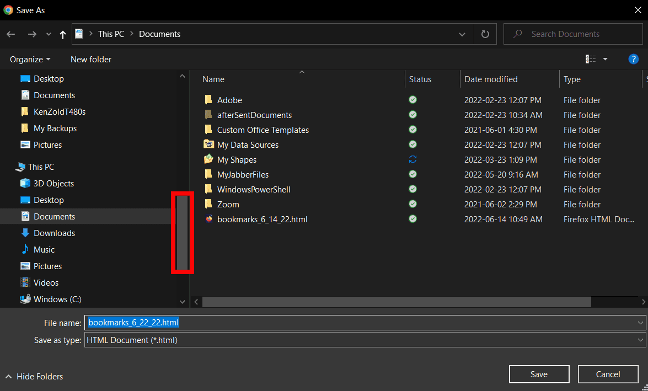648x391 pixels.
Task: Click Firefox HTML Doc type cell
Action: [x=599, y=219]
